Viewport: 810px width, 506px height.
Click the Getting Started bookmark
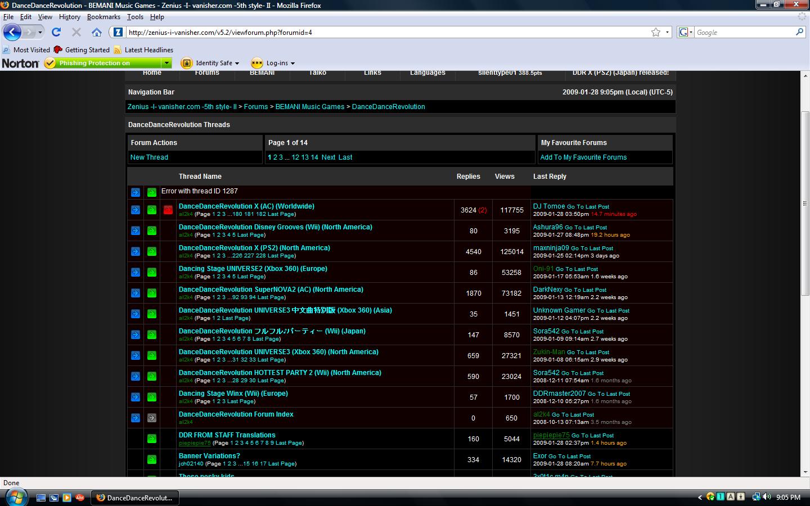point(82,49)
